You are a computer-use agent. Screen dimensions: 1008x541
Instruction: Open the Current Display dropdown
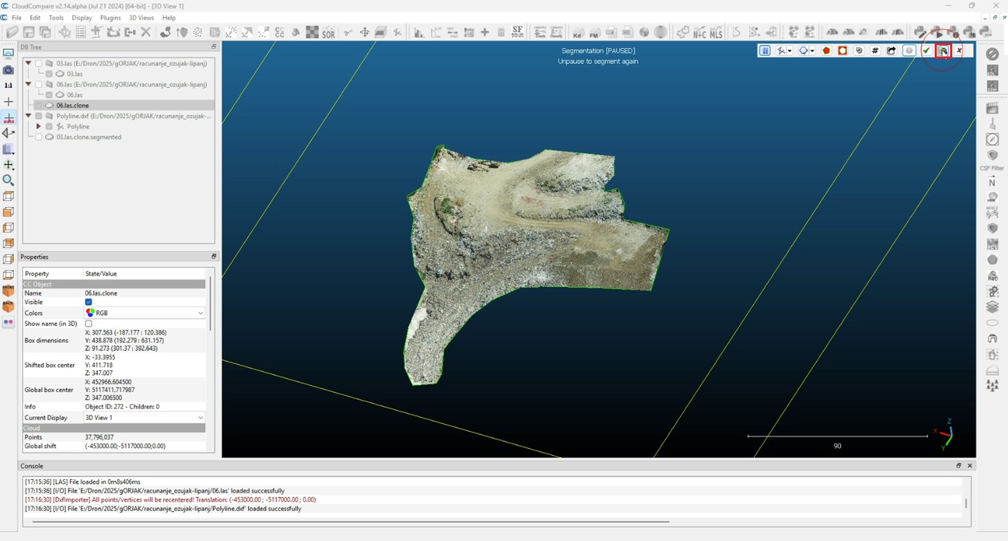(144, 417)
